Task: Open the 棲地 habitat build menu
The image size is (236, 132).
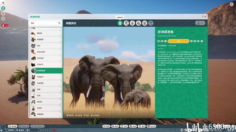Action: coord(115,126)
